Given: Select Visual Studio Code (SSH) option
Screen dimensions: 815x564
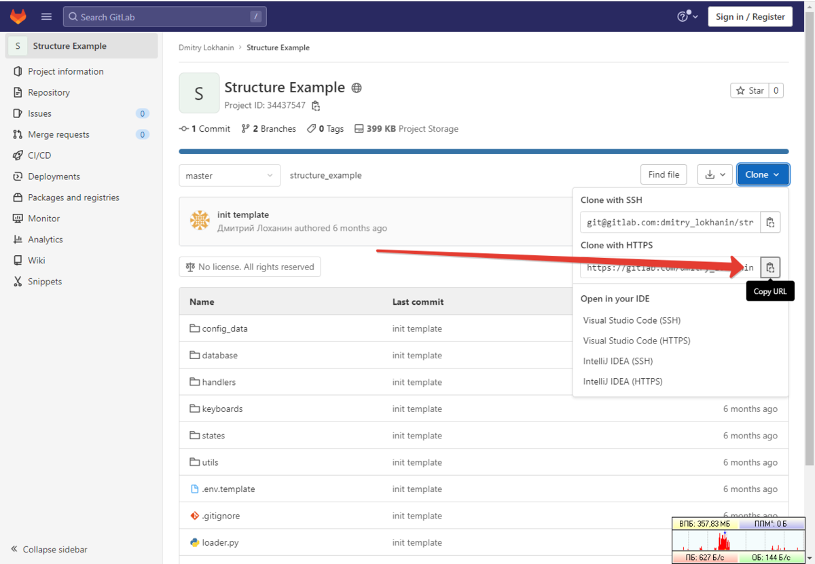Looking at the screenshot, I should coord(631,320).
